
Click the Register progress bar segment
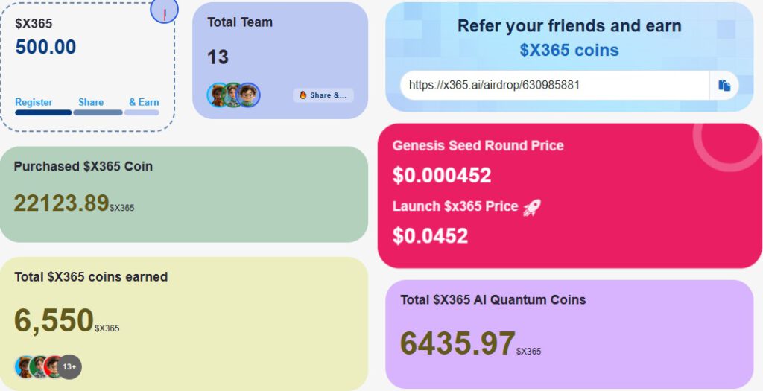[x=43, y=112]
